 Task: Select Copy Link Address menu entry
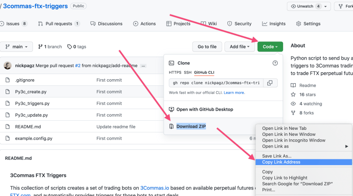pyautogui.click(x=304, y=162)
